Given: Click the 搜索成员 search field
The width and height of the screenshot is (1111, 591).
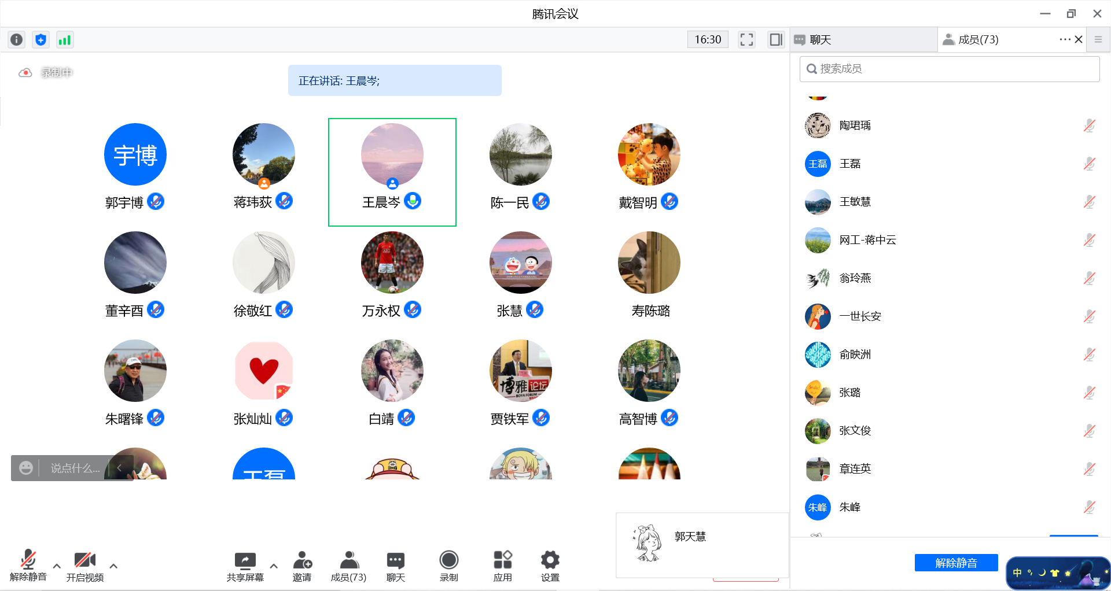Looking at the screenshot, I should [949, 69].
